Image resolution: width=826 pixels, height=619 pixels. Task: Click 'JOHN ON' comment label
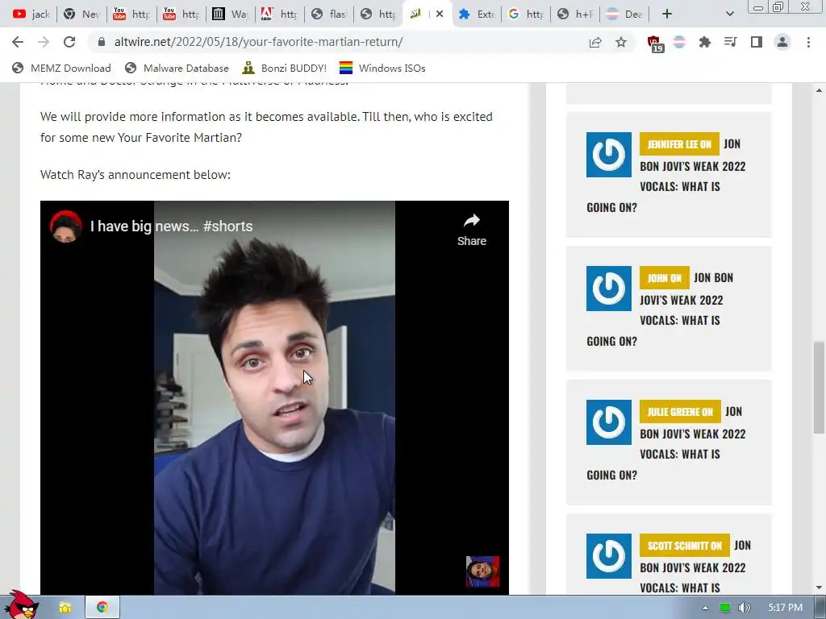(x=665, y=278)
